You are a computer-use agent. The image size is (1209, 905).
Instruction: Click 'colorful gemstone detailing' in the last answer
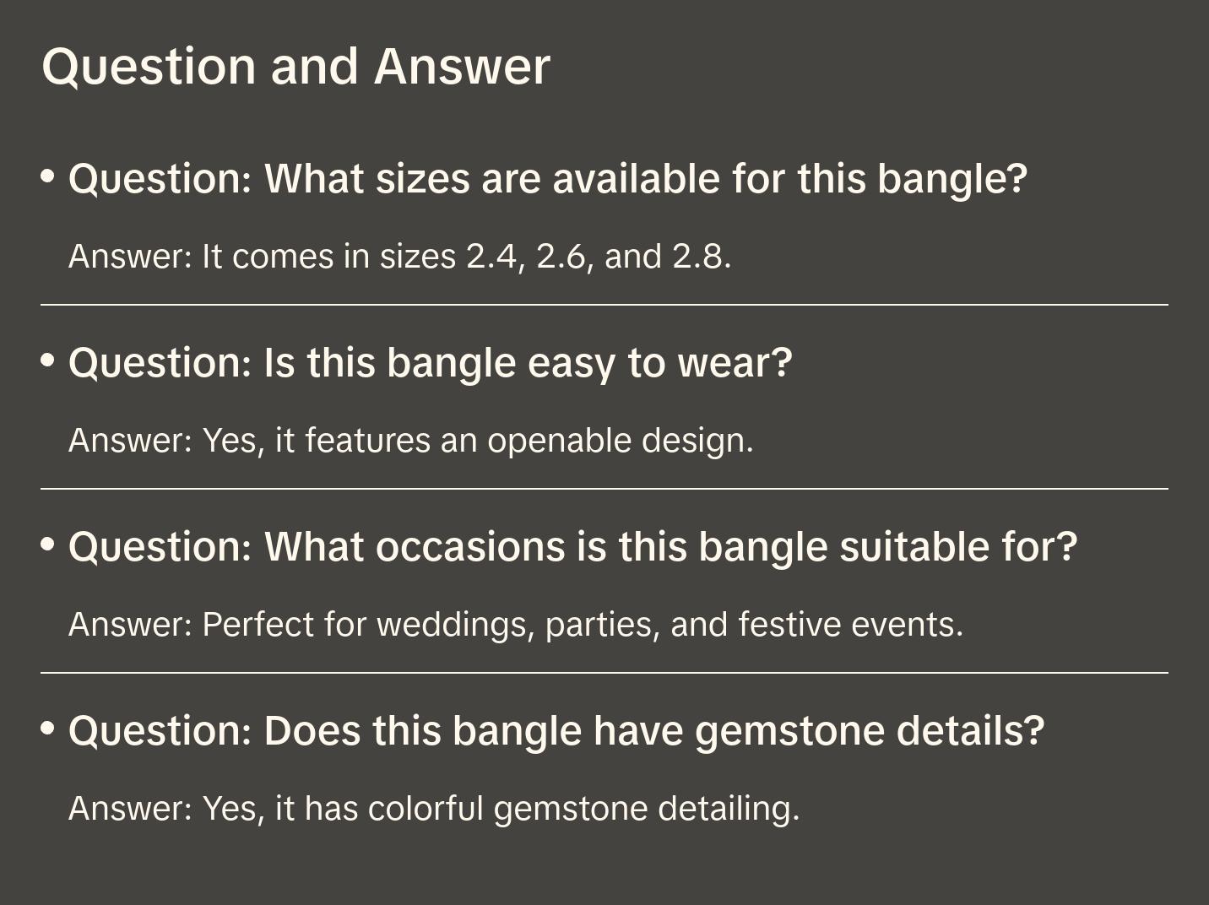click(x=583, y=809)
